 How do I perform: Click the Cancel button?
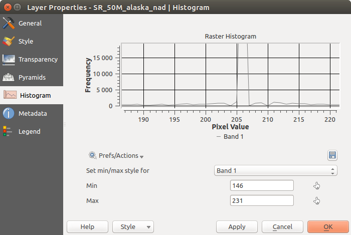pyautogui.click(x=282, y=227)
